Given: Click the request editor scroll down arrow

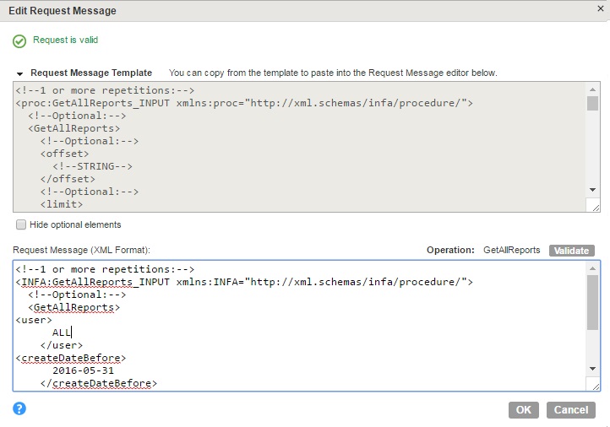Looking at the screenshot, I should pos(592,368).
